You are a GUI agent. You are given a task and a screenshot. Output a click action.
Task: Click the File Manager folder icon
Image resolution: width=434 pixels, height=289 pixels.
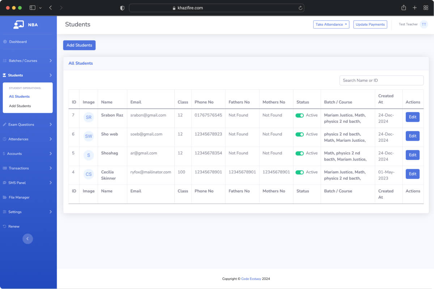(x=5, y=197)
